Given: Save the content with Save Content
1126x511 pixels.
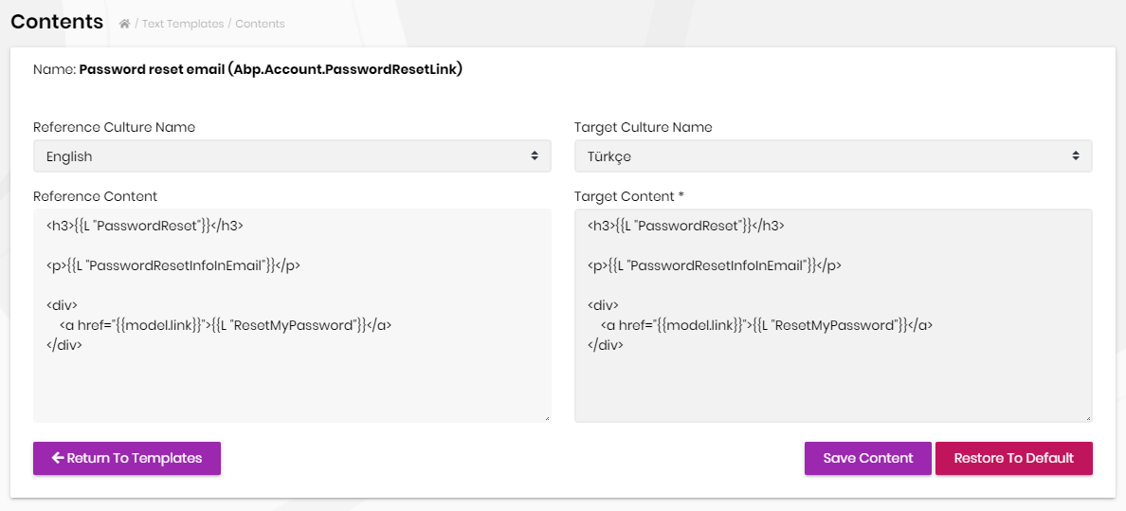Looking at the screenshot, I should pos(867,458).
